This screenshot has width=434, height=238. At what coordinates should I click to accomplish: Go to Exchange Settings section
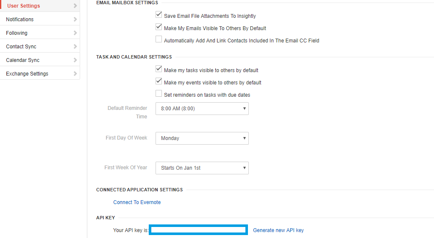pyautogui.click(x=27, y=74)
